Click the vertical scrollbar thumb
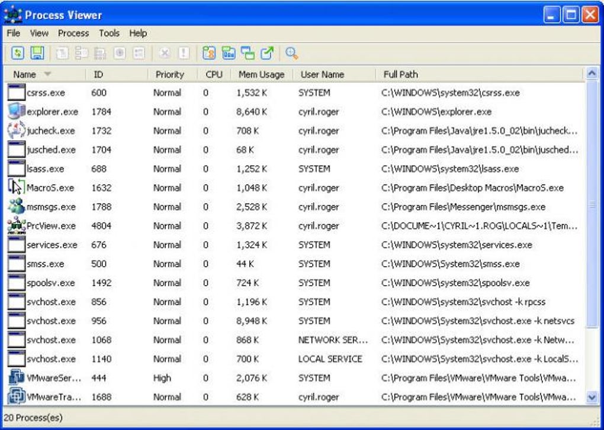Screen dimensions: 604x430 pos(592,204)
